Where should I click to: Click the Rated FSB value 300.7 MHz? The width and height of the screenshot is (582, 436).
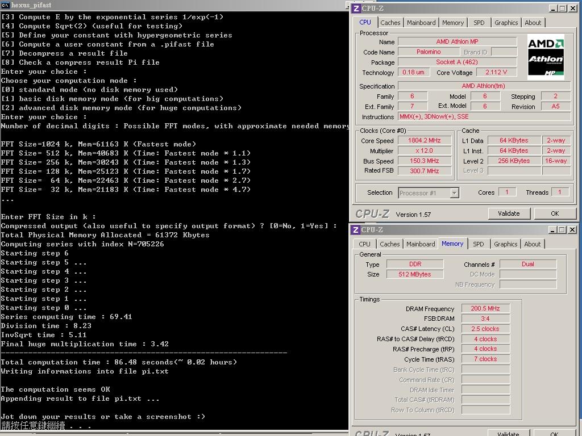click(x=424, y=171)
